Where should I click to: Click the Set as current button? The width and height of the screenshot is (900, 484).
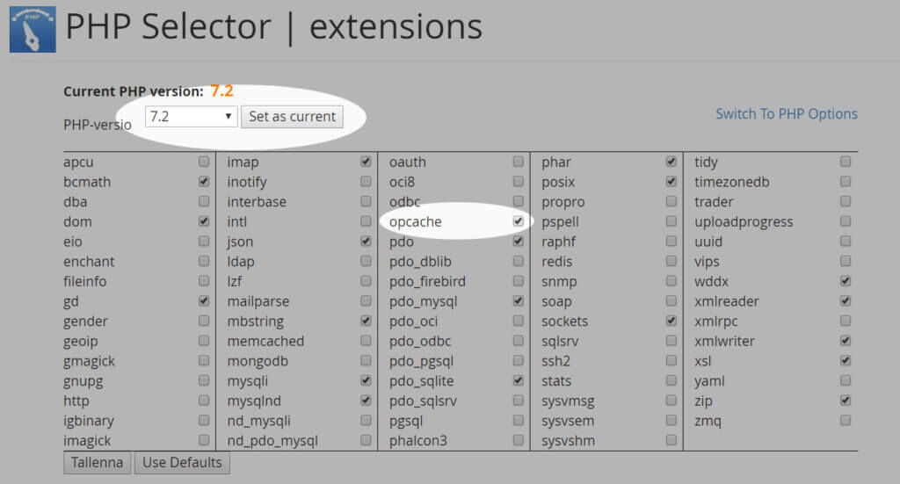[x=292, y=116]
